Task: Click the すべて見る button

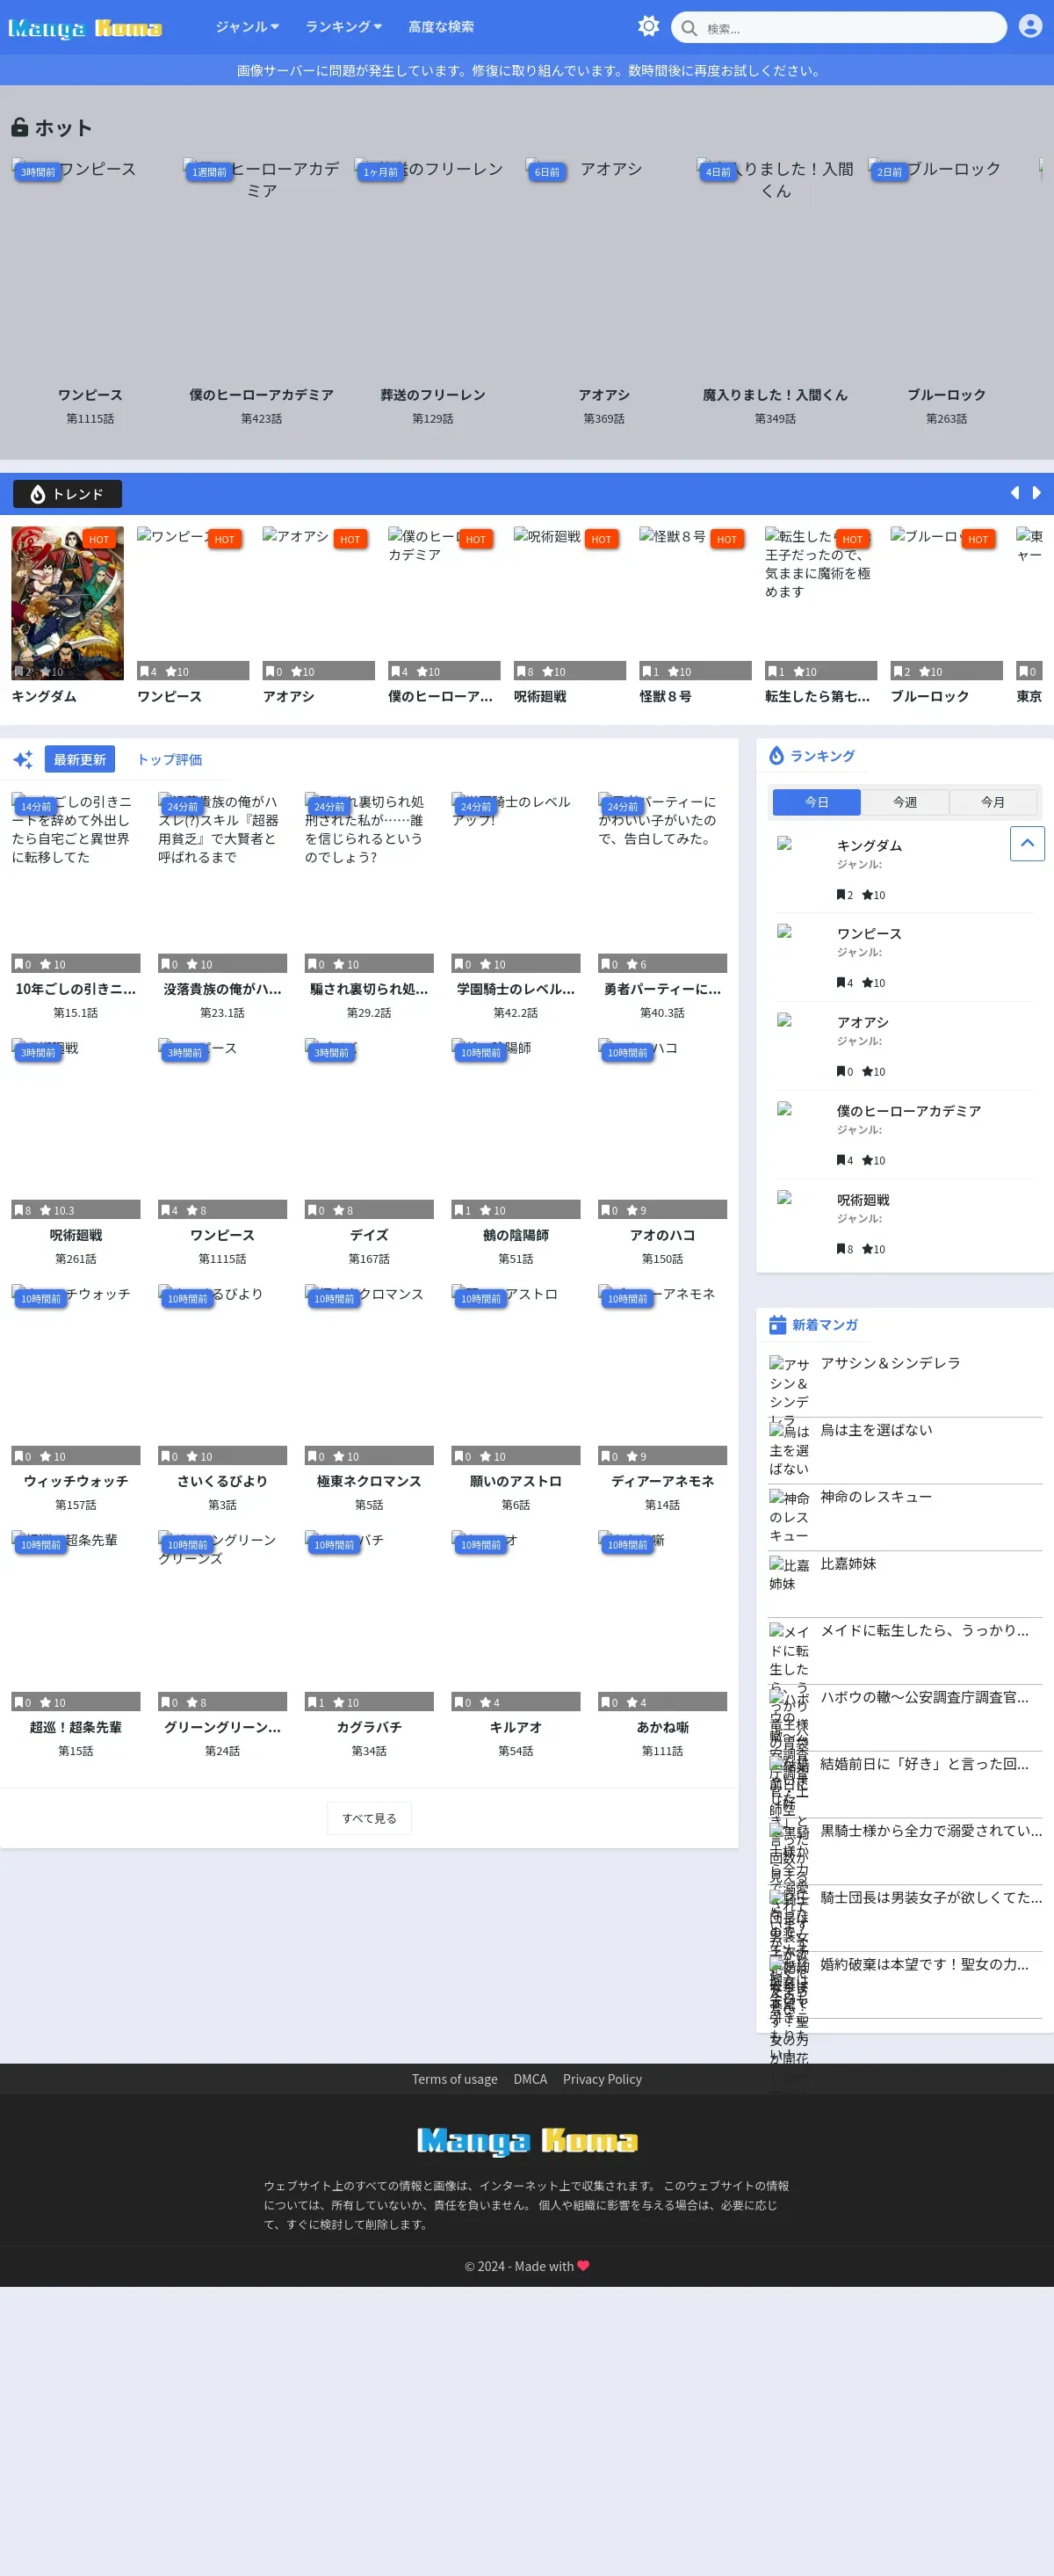Action: [370, 1818]
